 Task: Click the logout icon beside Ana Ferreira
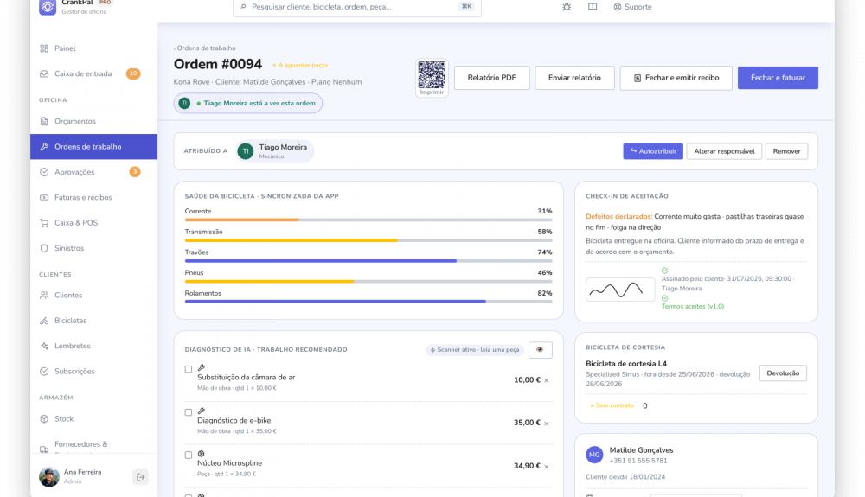(141, 477)
